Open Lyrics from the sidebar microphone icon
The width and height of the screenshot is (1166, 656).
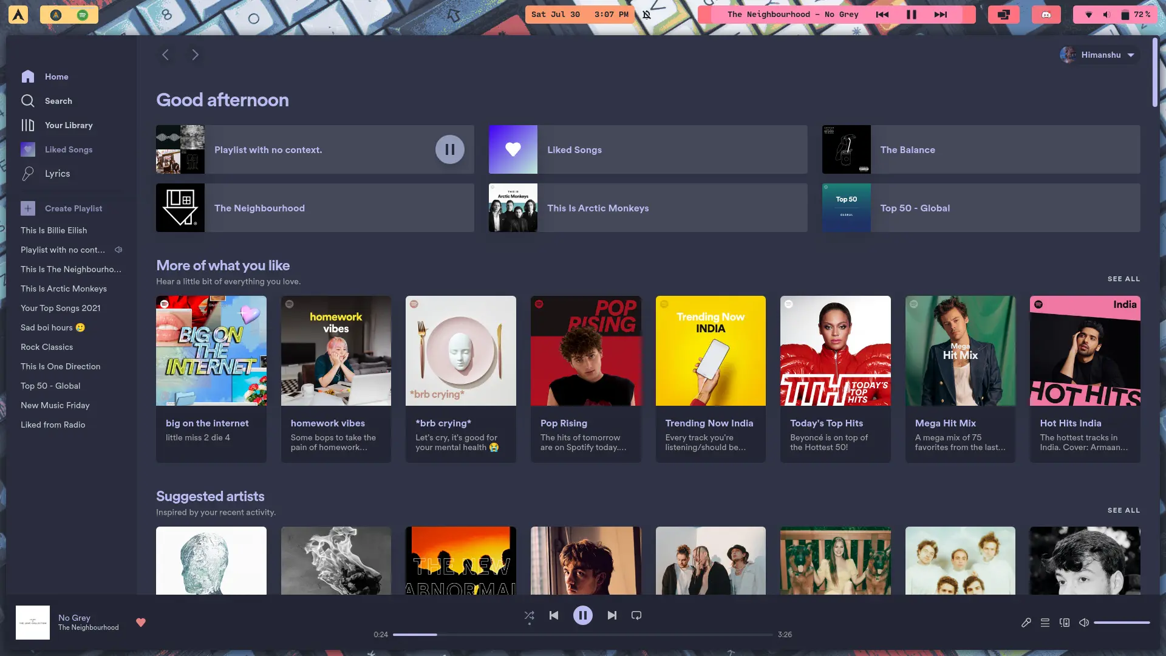[28, 174]
